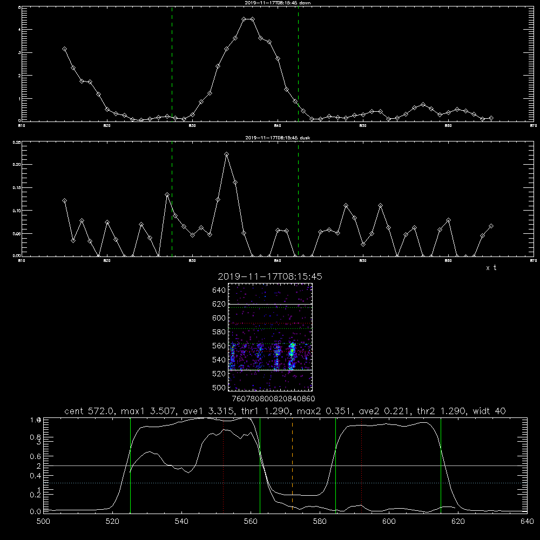Screen dimensions: 540x540
Task: Click the left green dashed line in dawn plot
Action: (172, 64)
